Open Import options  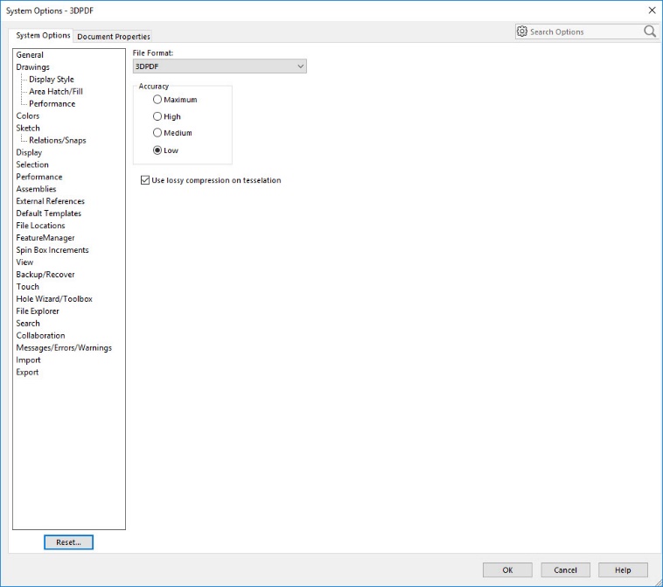click(28, 360)
